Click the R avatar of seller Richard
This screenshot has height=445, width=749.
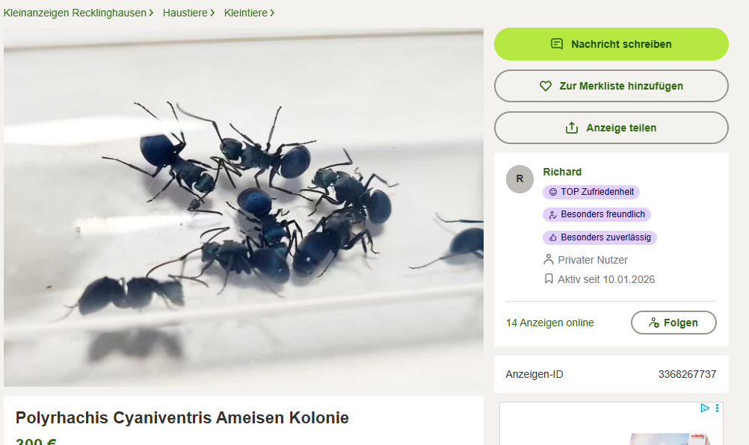click(520, 179)
